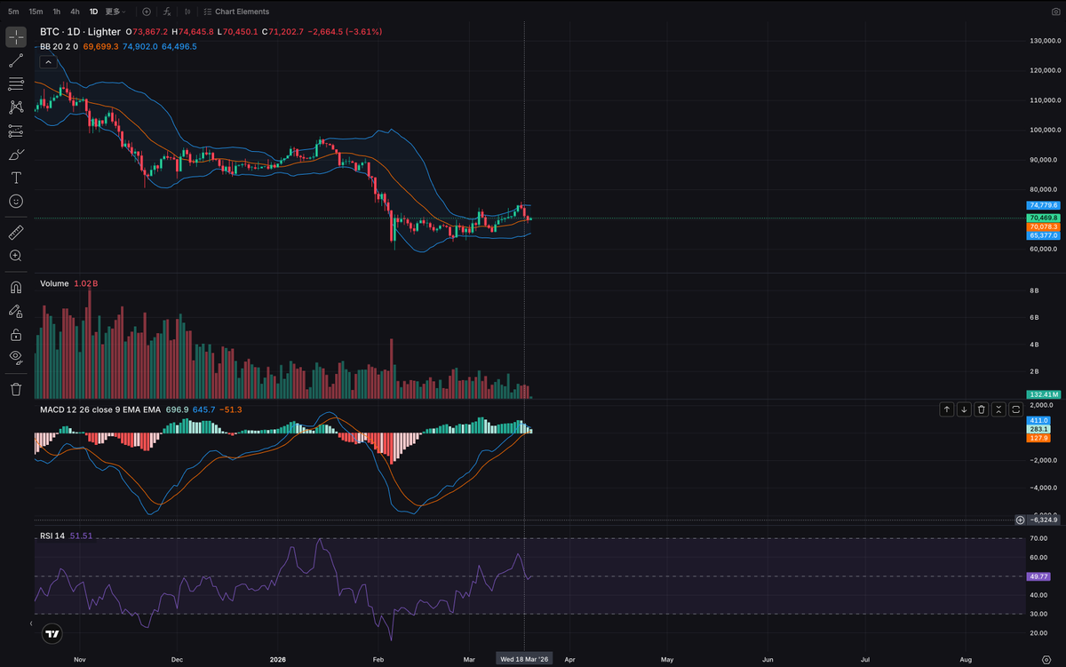Viewport: 1066px width, 667px height.
Task: Toggle lock all drawings
Action: point(16,335)
